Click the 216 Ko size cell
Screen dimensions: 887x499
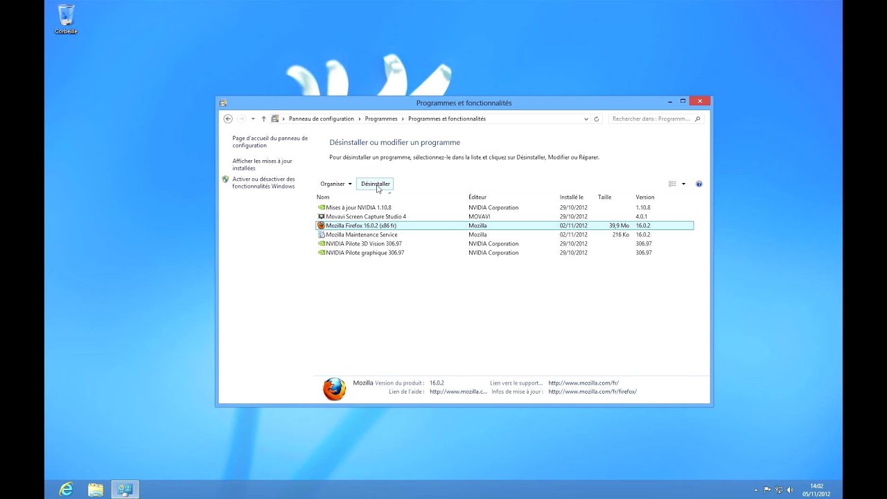[621, 234]
